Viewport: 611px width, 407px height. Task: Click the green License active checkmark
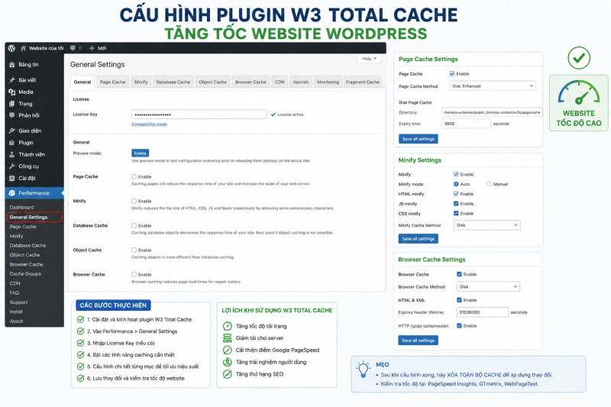(x=273, y=115)
